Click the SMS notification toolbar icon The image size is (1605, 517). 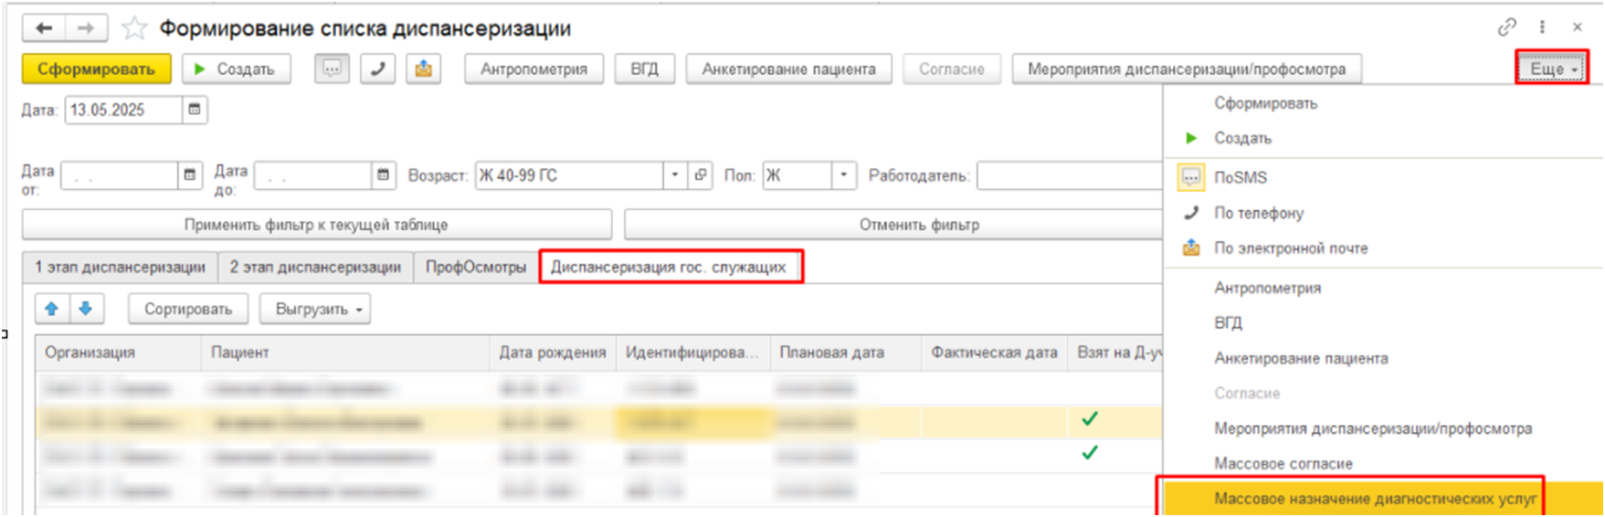tap(332, 69)
